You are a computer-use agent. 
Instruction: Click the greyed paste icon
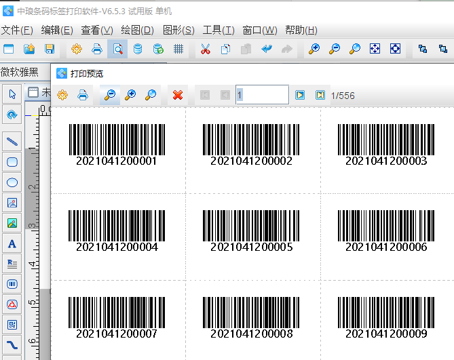(246, 49)
